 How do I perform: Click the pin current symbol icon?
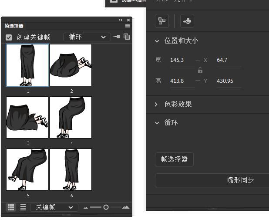117,37
